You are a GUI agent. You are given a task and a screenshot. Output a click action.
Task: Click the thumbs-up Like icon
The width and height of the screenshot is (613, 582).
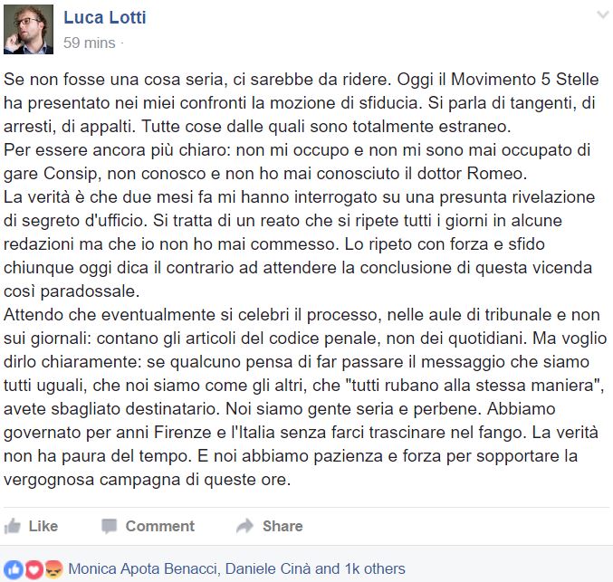[x=12, y=526]
